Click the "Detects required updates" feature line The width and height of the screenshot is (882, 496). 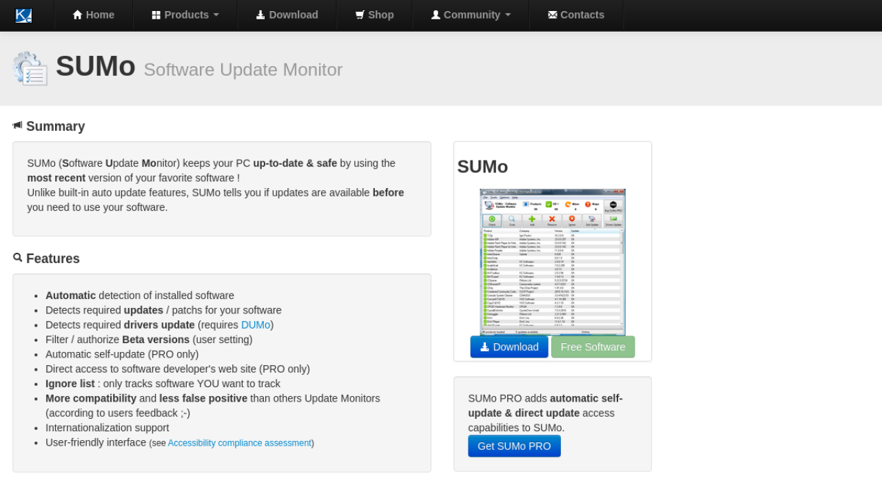[x=163, y=310]
